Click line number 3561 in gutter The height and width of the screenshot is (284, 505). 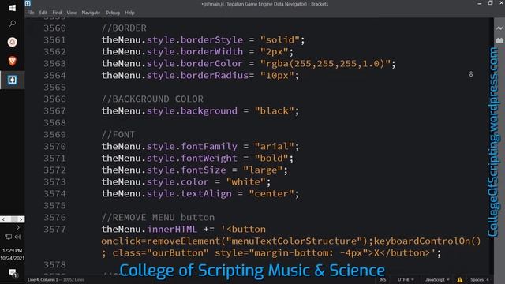coord(54,40)
